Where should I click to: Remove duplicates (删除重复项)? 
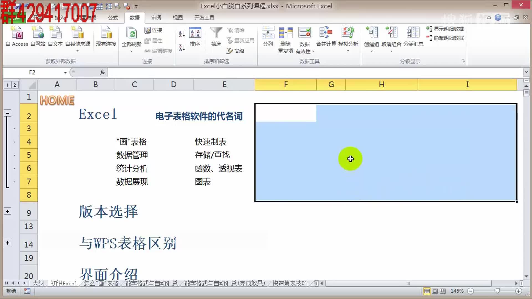pyautogui.click(x=285, y=40)
